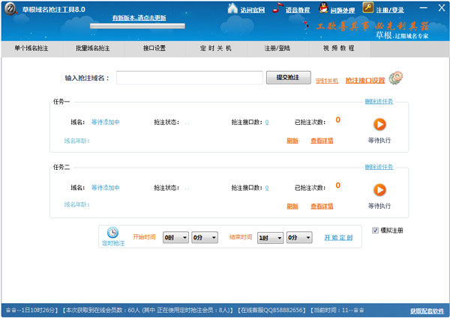Open the 结束时间 hour dropdown (1时)

(270, 238)
